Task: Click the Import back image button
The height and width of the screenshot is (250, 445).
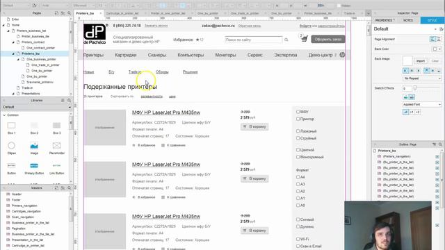Action: pos(421,61)
